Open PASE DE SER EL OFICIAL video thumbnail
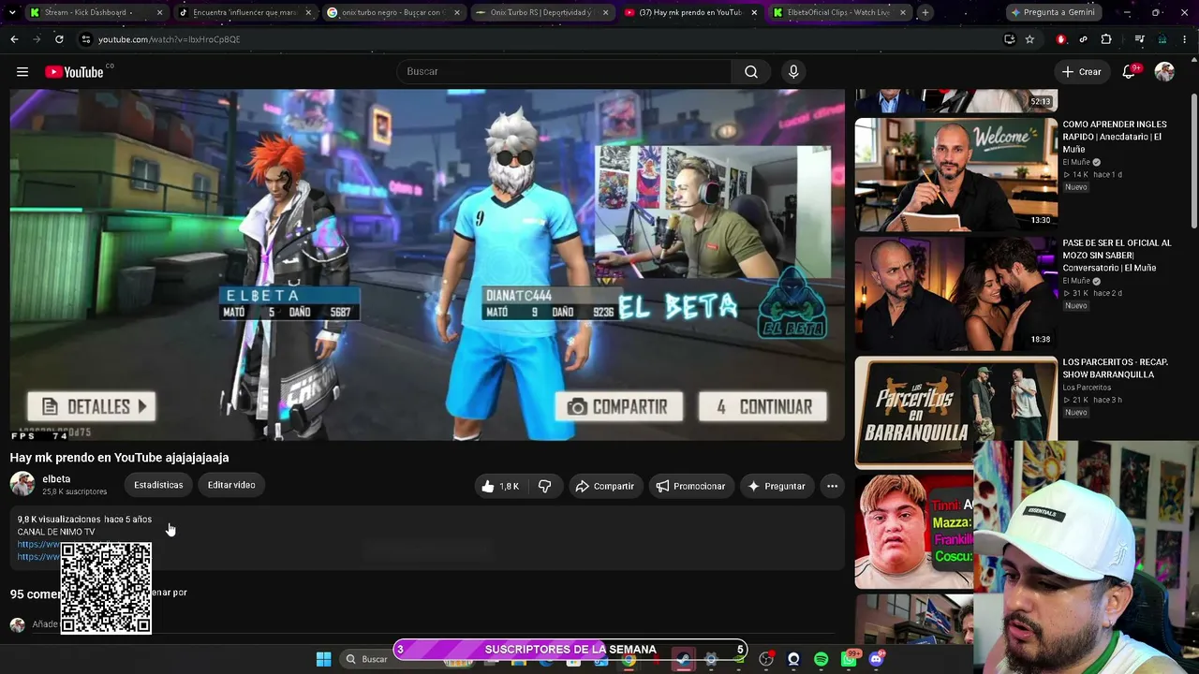Viewport: 1199px width, 674px height. (x=956, y=293)
